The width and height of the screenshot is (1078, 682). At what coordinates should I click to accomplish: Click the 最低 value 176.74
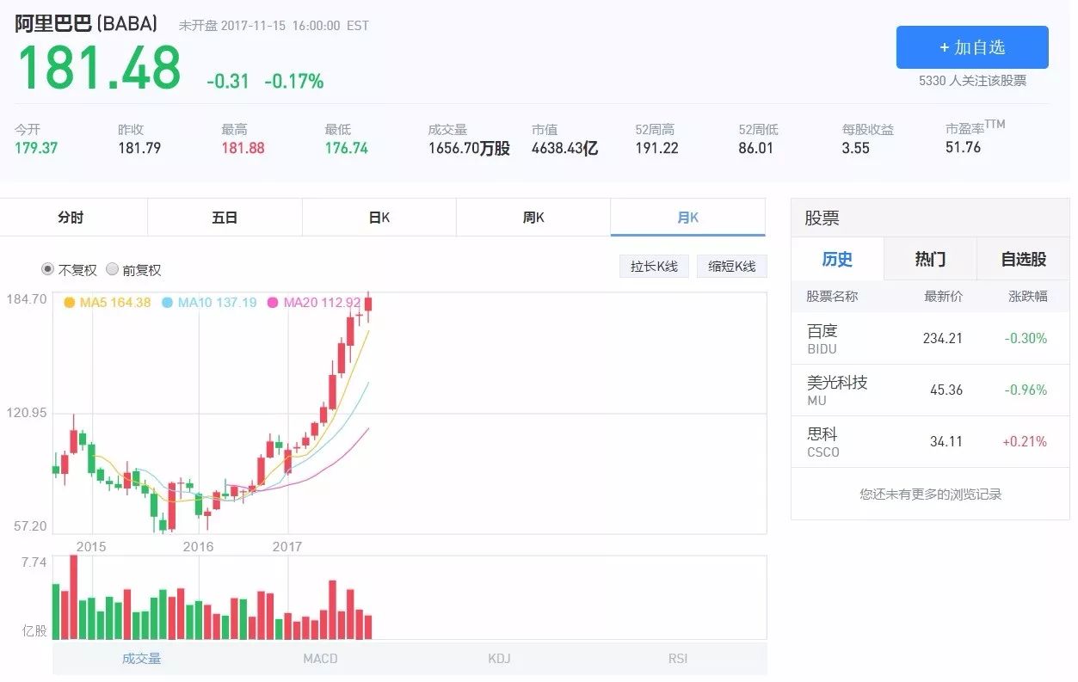(x=346, y=148)
